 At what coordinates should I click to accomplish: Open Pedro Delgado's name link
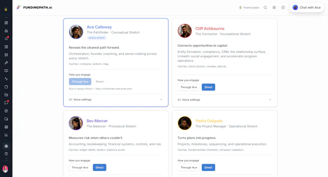pos(209,121)
